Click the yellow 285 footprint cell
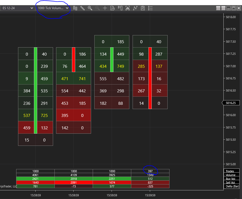242x199 pixels. coord(141,66)
